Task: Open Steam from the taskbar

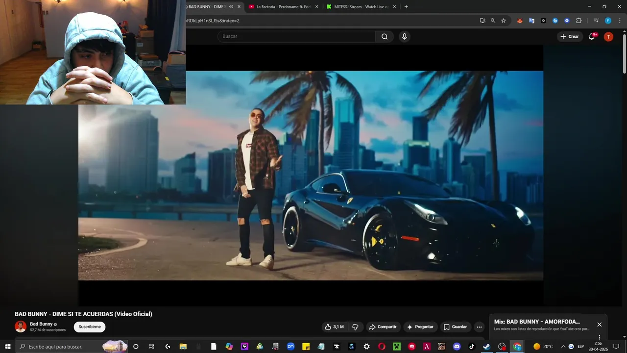Action: (486, 347)
